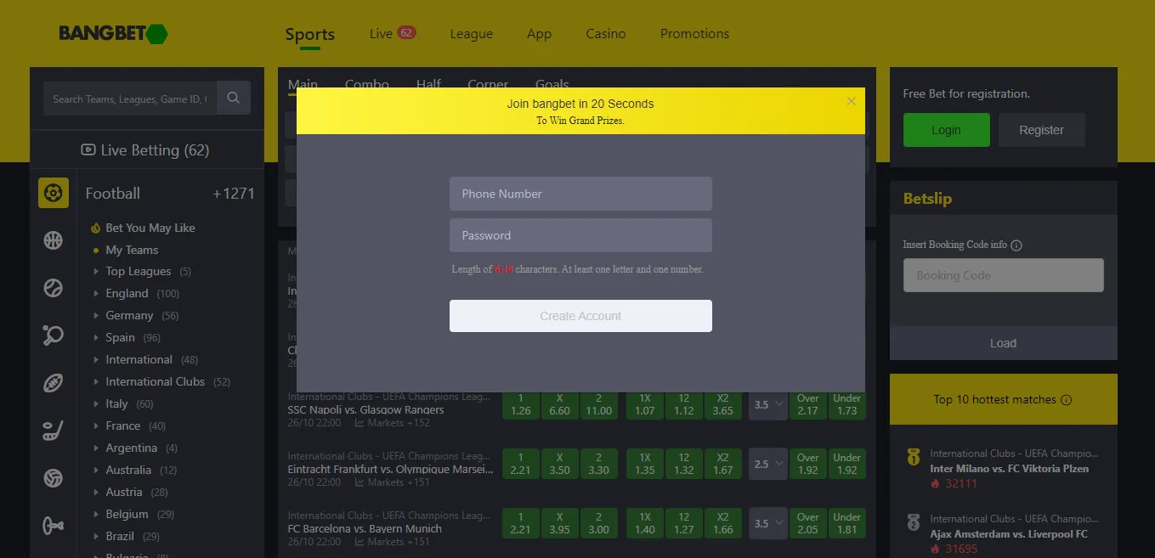Bet away win 3.00 on Barcelona vs Bayern

point(599,523)
